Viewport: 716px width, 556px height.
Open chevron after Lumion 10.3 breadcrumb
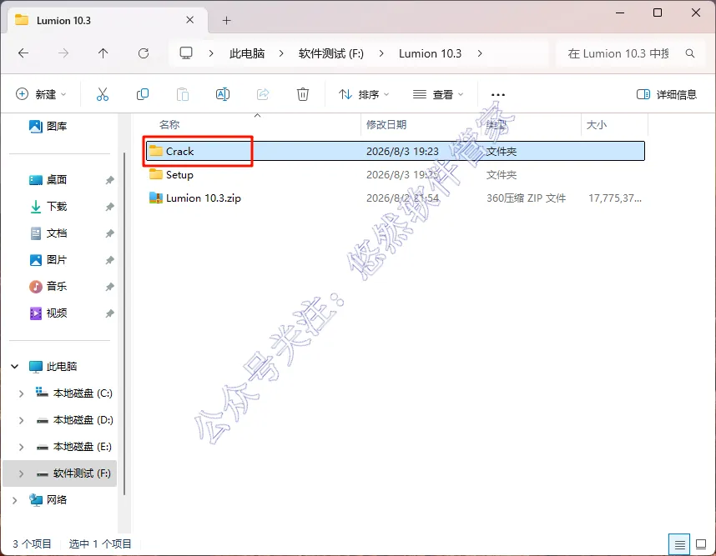(480, 53)
